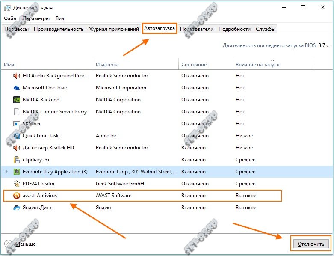The height and width of the screenshot is (256, 334).
Task: Click the Отключено state of VKSaver
Action: point(195,124)
